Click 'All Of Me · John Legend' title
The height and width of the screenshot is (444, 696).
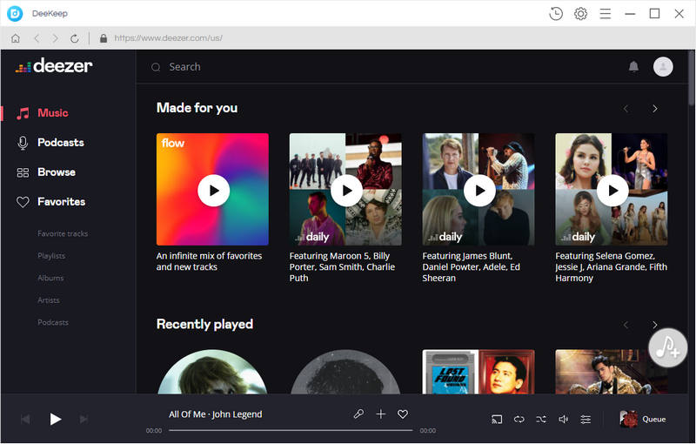coord(215,414)
